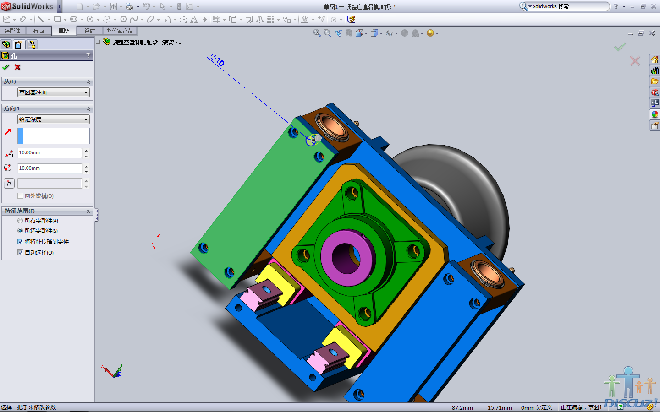Select the sketch Text tool
Viewport: 660px width, 412px height.
[194, 19]
